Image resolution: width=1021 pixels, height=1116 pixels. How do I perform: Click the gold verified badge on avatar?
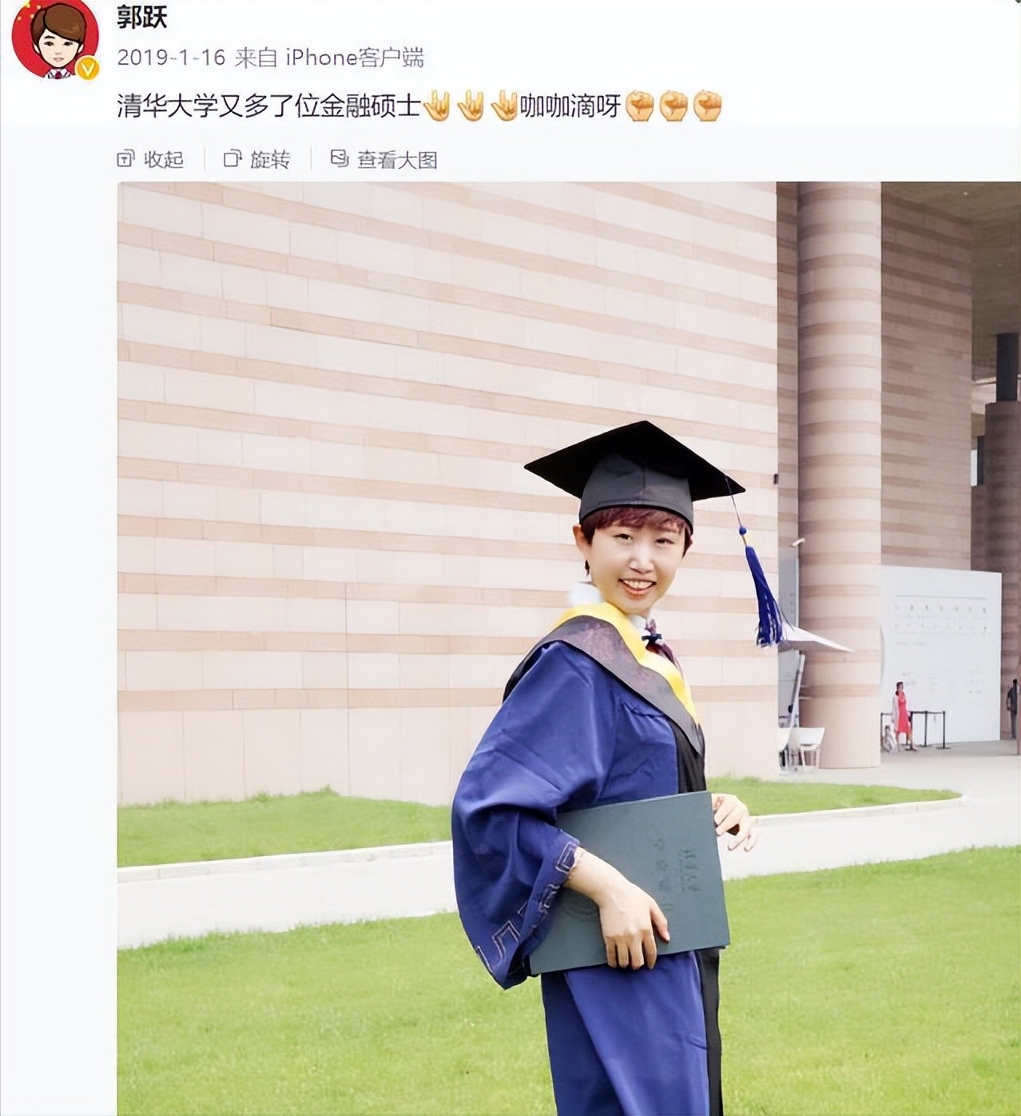[87, 69]
